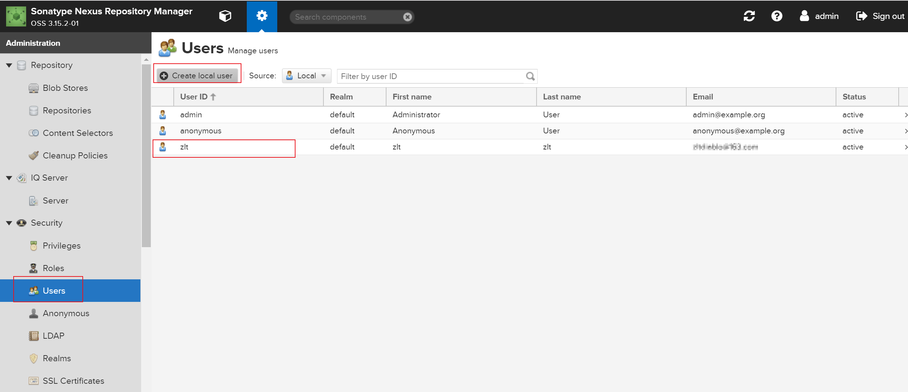Click the Last name column header
The image size is (908, 392).
pyautogui.click(x=611, y=97)
